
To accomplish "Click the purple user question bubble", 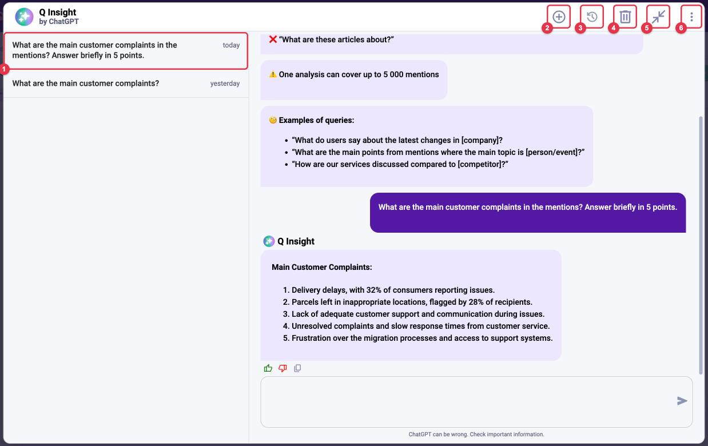I will [x=528, y=212].
